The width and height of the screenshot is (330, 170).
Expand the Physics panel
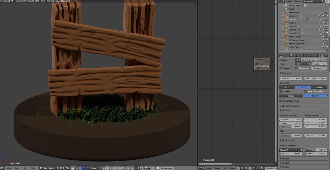285,158
